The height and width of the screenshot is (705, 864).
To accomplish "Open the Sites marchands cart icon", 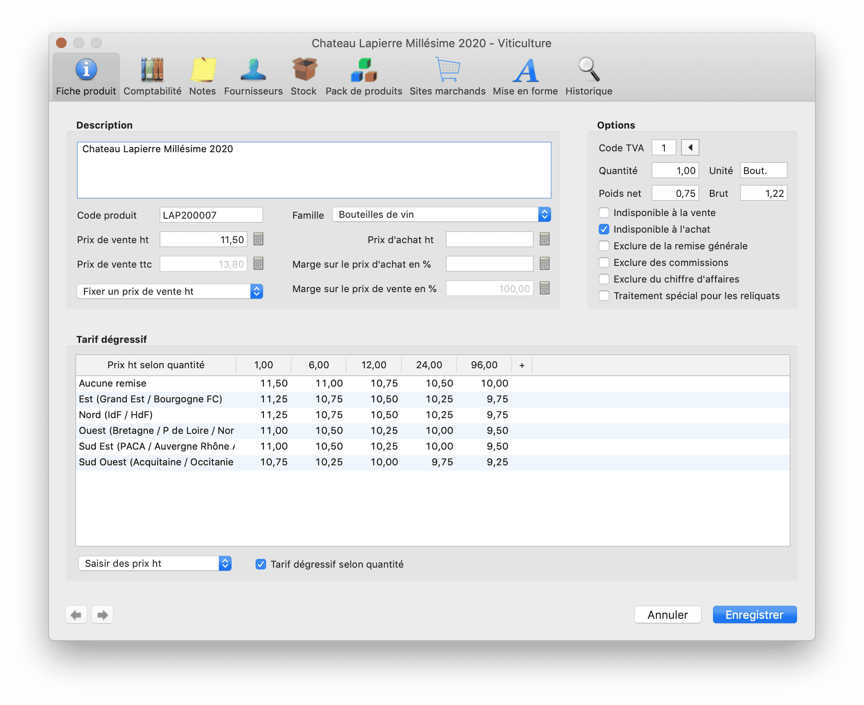I will pyautogui.click(x=447, y=77).
